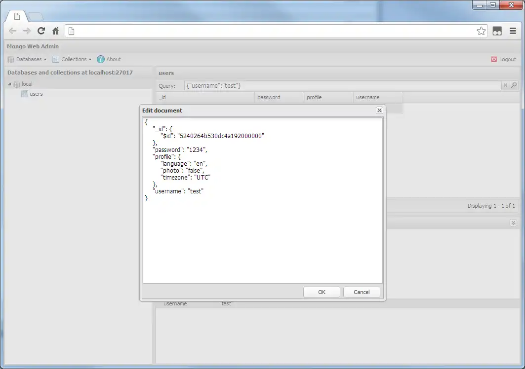Select the active browser tab
Screen dimensions: 525x369
coord(17,16)
